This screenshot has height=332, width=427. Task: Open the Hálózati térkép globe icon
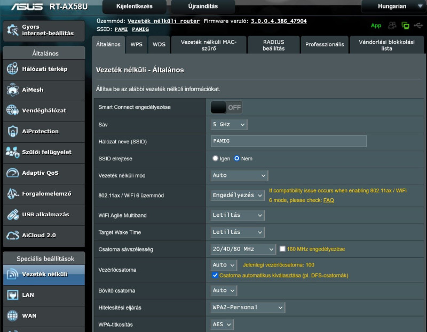coord(12,69)
